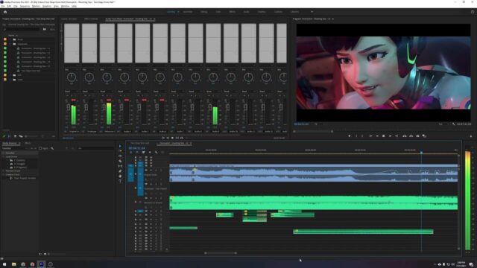Switch to the Editing workspace
477x268 pixels.
tap(203, 12)
